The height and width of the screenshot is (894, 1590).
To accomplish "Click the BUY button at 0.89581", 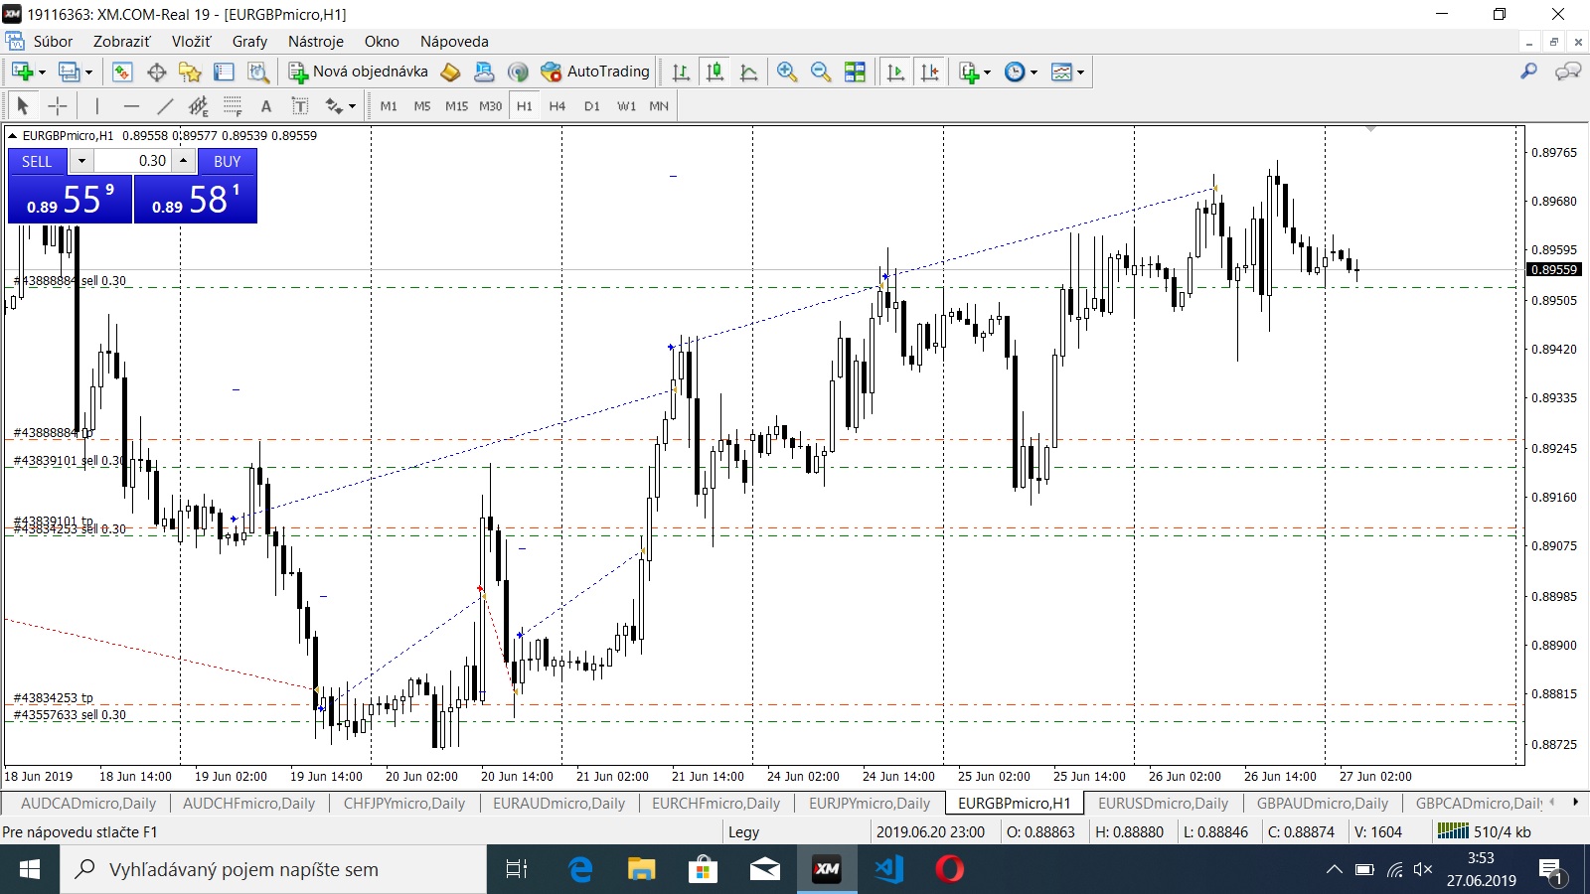I will (196, 201).
